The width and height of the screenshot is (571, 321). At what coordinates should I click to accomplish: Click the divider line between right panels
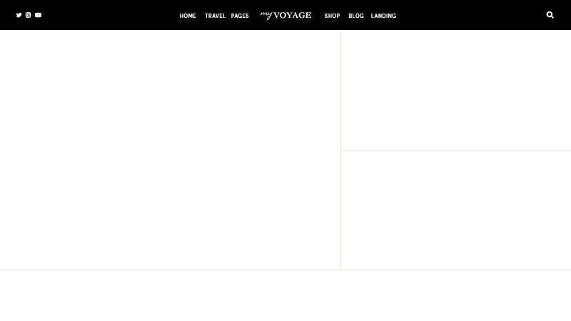tap(456, 151)
